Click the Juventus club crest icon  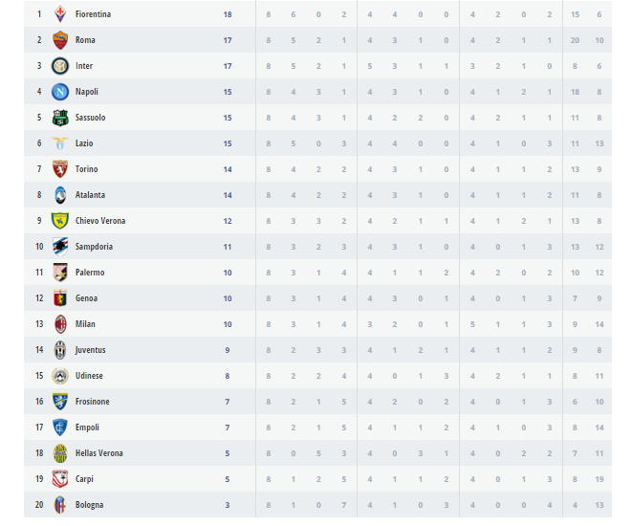click(x=60, y=350)
